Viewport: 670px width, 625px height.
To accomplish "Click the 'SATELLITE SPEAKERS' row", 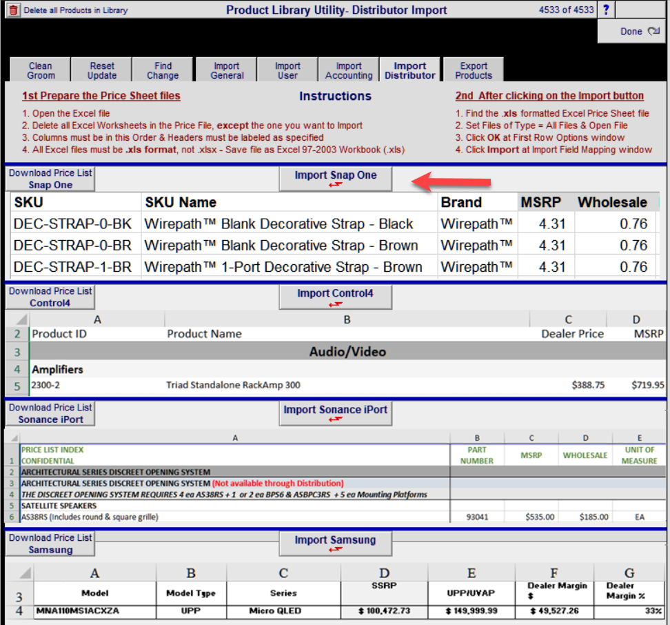I will (234, 506).
